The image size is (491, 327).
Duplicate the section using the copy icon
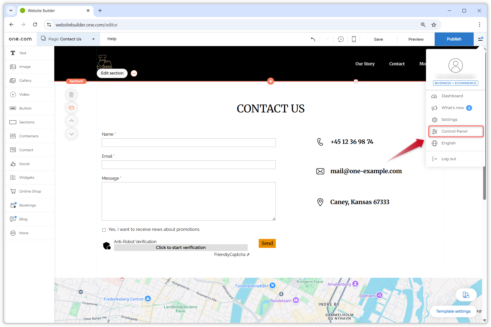click(x=71, y=108)
